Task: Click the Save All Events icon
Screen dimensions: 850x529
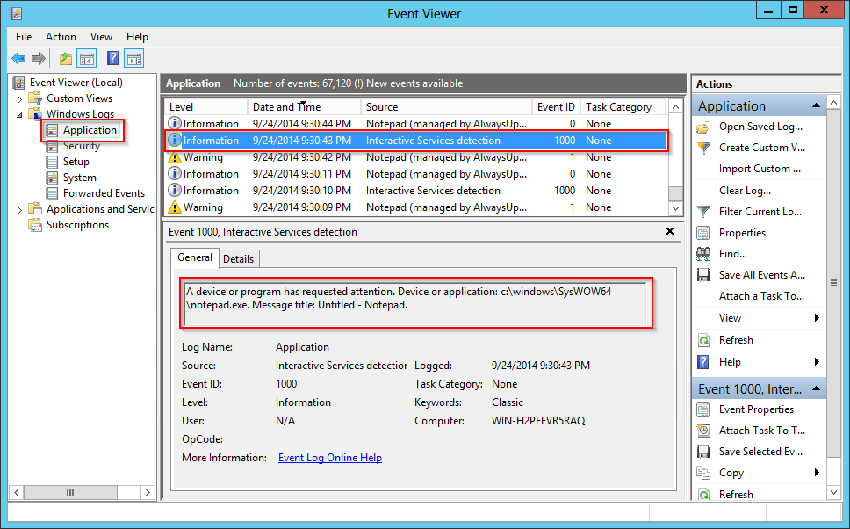Action: pyautogui.click(x=703, y=275)
